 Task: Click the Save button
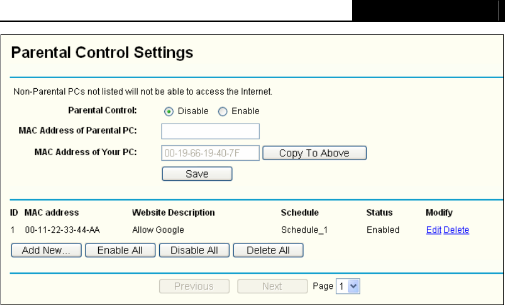(197, 174)
